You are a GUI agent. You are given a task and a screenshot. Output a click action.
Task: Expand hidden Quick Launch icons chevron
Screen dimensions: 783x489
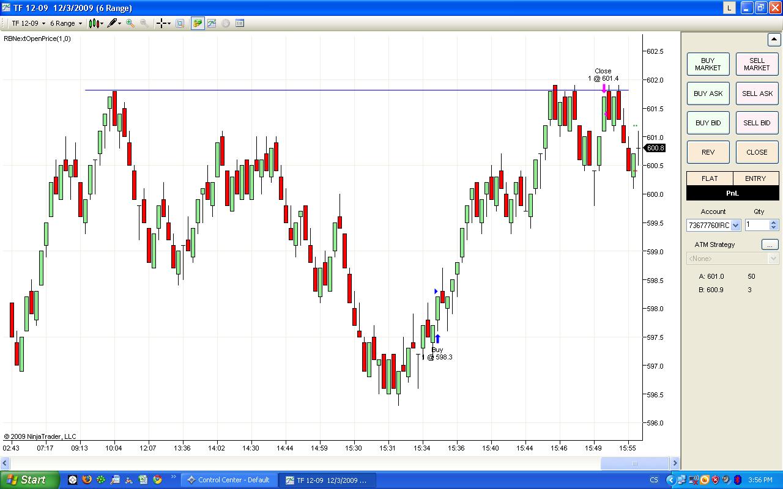173,477
